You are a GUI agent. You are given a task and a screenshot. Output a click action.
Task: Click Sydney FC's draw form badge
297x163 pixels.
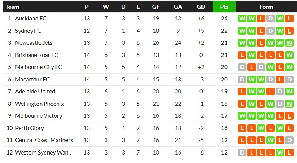(271, 31)
